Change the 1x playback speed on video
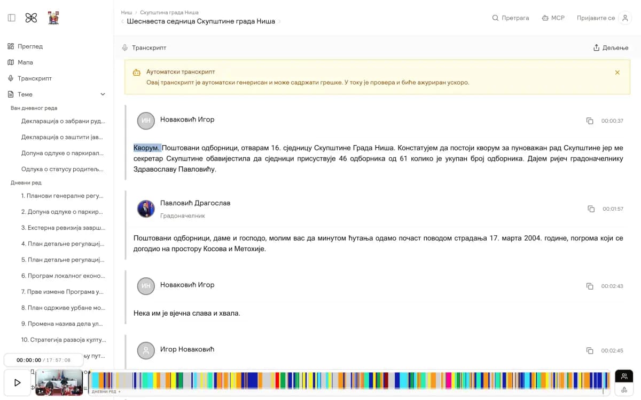641x400 pixels. (x=41, y=391)
